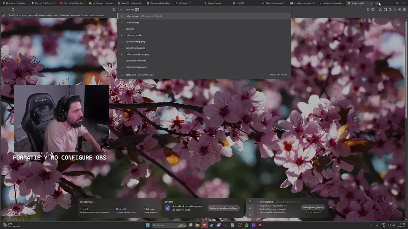Switch to the ChatGPT tab
The image size is (408, 229).
[240, 3]
